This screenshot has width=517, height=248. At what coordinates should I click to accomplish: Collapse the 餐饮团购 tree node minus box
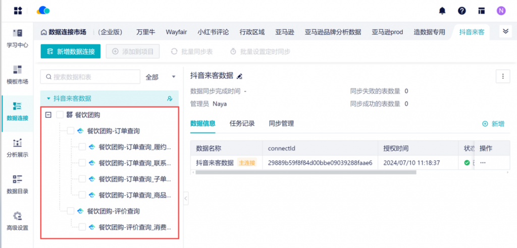pyautogui.click(x=48, y=114)
